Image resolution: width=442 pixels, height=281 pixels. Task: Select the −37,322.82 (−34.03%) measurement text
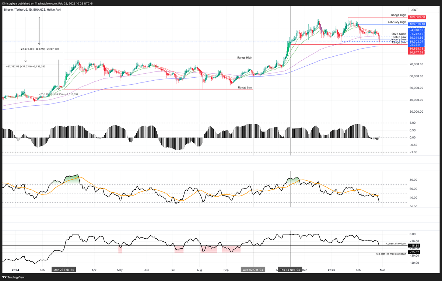(x=26, y=66)
